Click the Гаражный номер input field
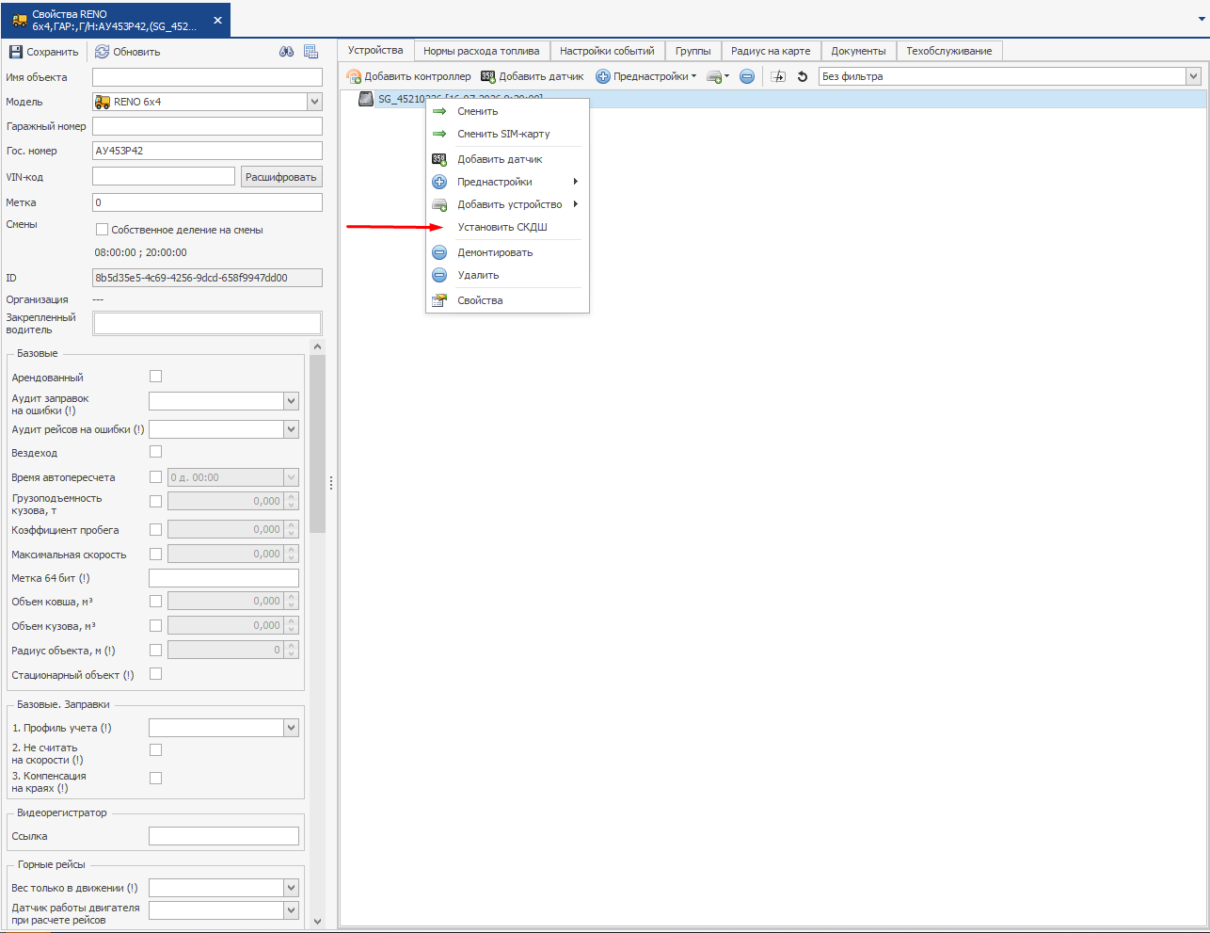Viewport: 1210px width, 933px height. pos(207,126)
